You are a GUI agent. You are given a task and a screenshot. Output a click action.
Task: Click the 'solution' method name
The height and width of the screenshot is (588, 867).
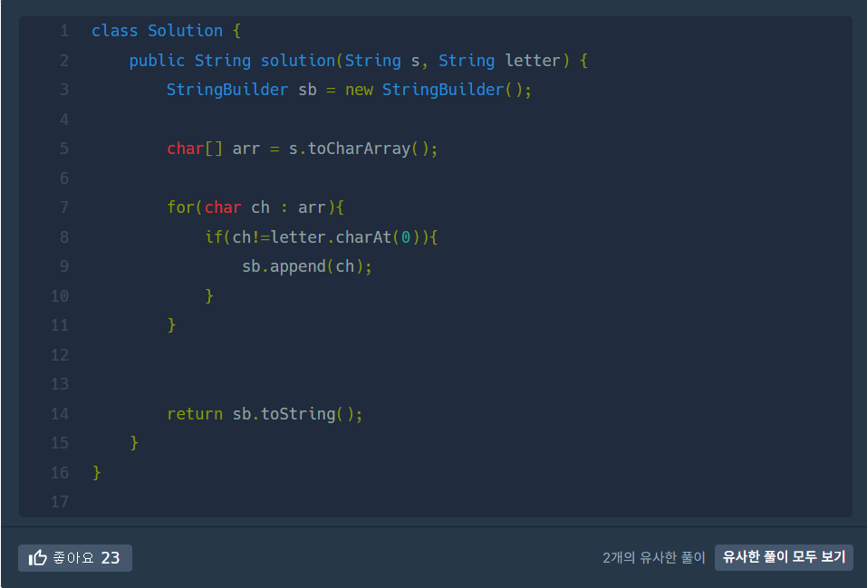click(x=297, y=61)
